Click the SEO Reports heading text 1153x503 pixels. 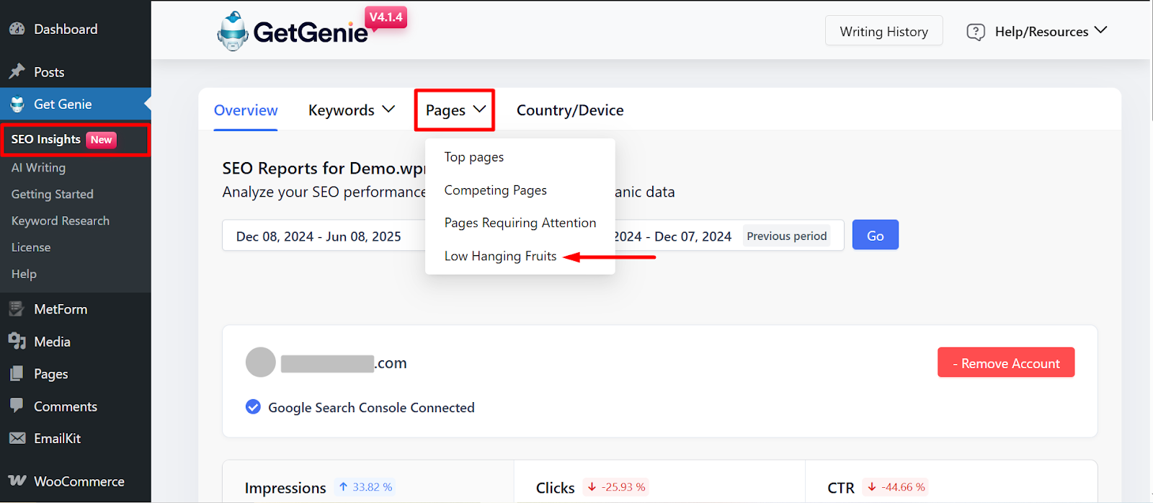tap(324, 168)
